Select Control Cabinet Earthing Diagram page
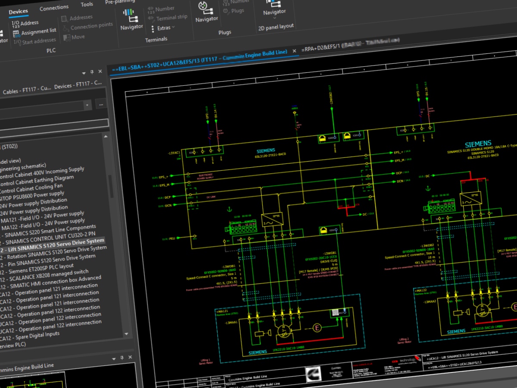This screenshot has width=517, height=388. click(37, 181)
